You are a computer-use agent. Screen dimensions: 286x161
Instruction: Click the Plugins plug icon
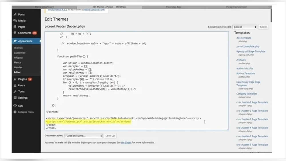15,79
